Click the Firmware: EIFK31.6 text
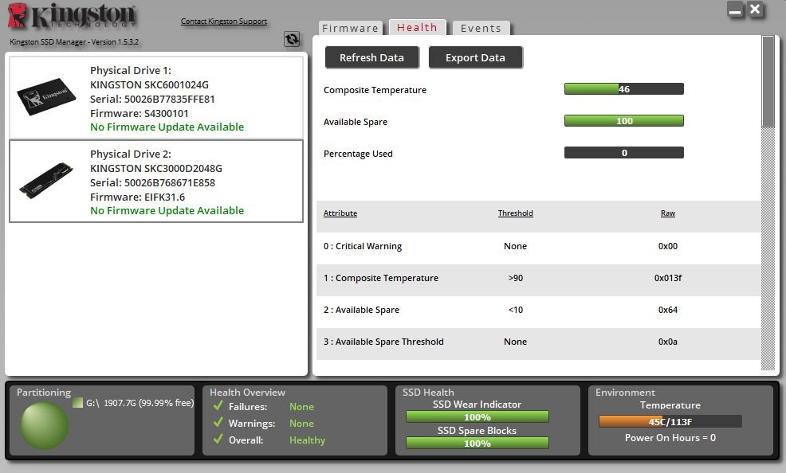This screenshot has width=786, height=473. (x=137, y=197)
